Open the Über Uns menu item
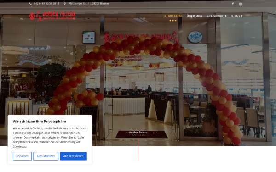The image size is (276, 172). coord(194,16)
